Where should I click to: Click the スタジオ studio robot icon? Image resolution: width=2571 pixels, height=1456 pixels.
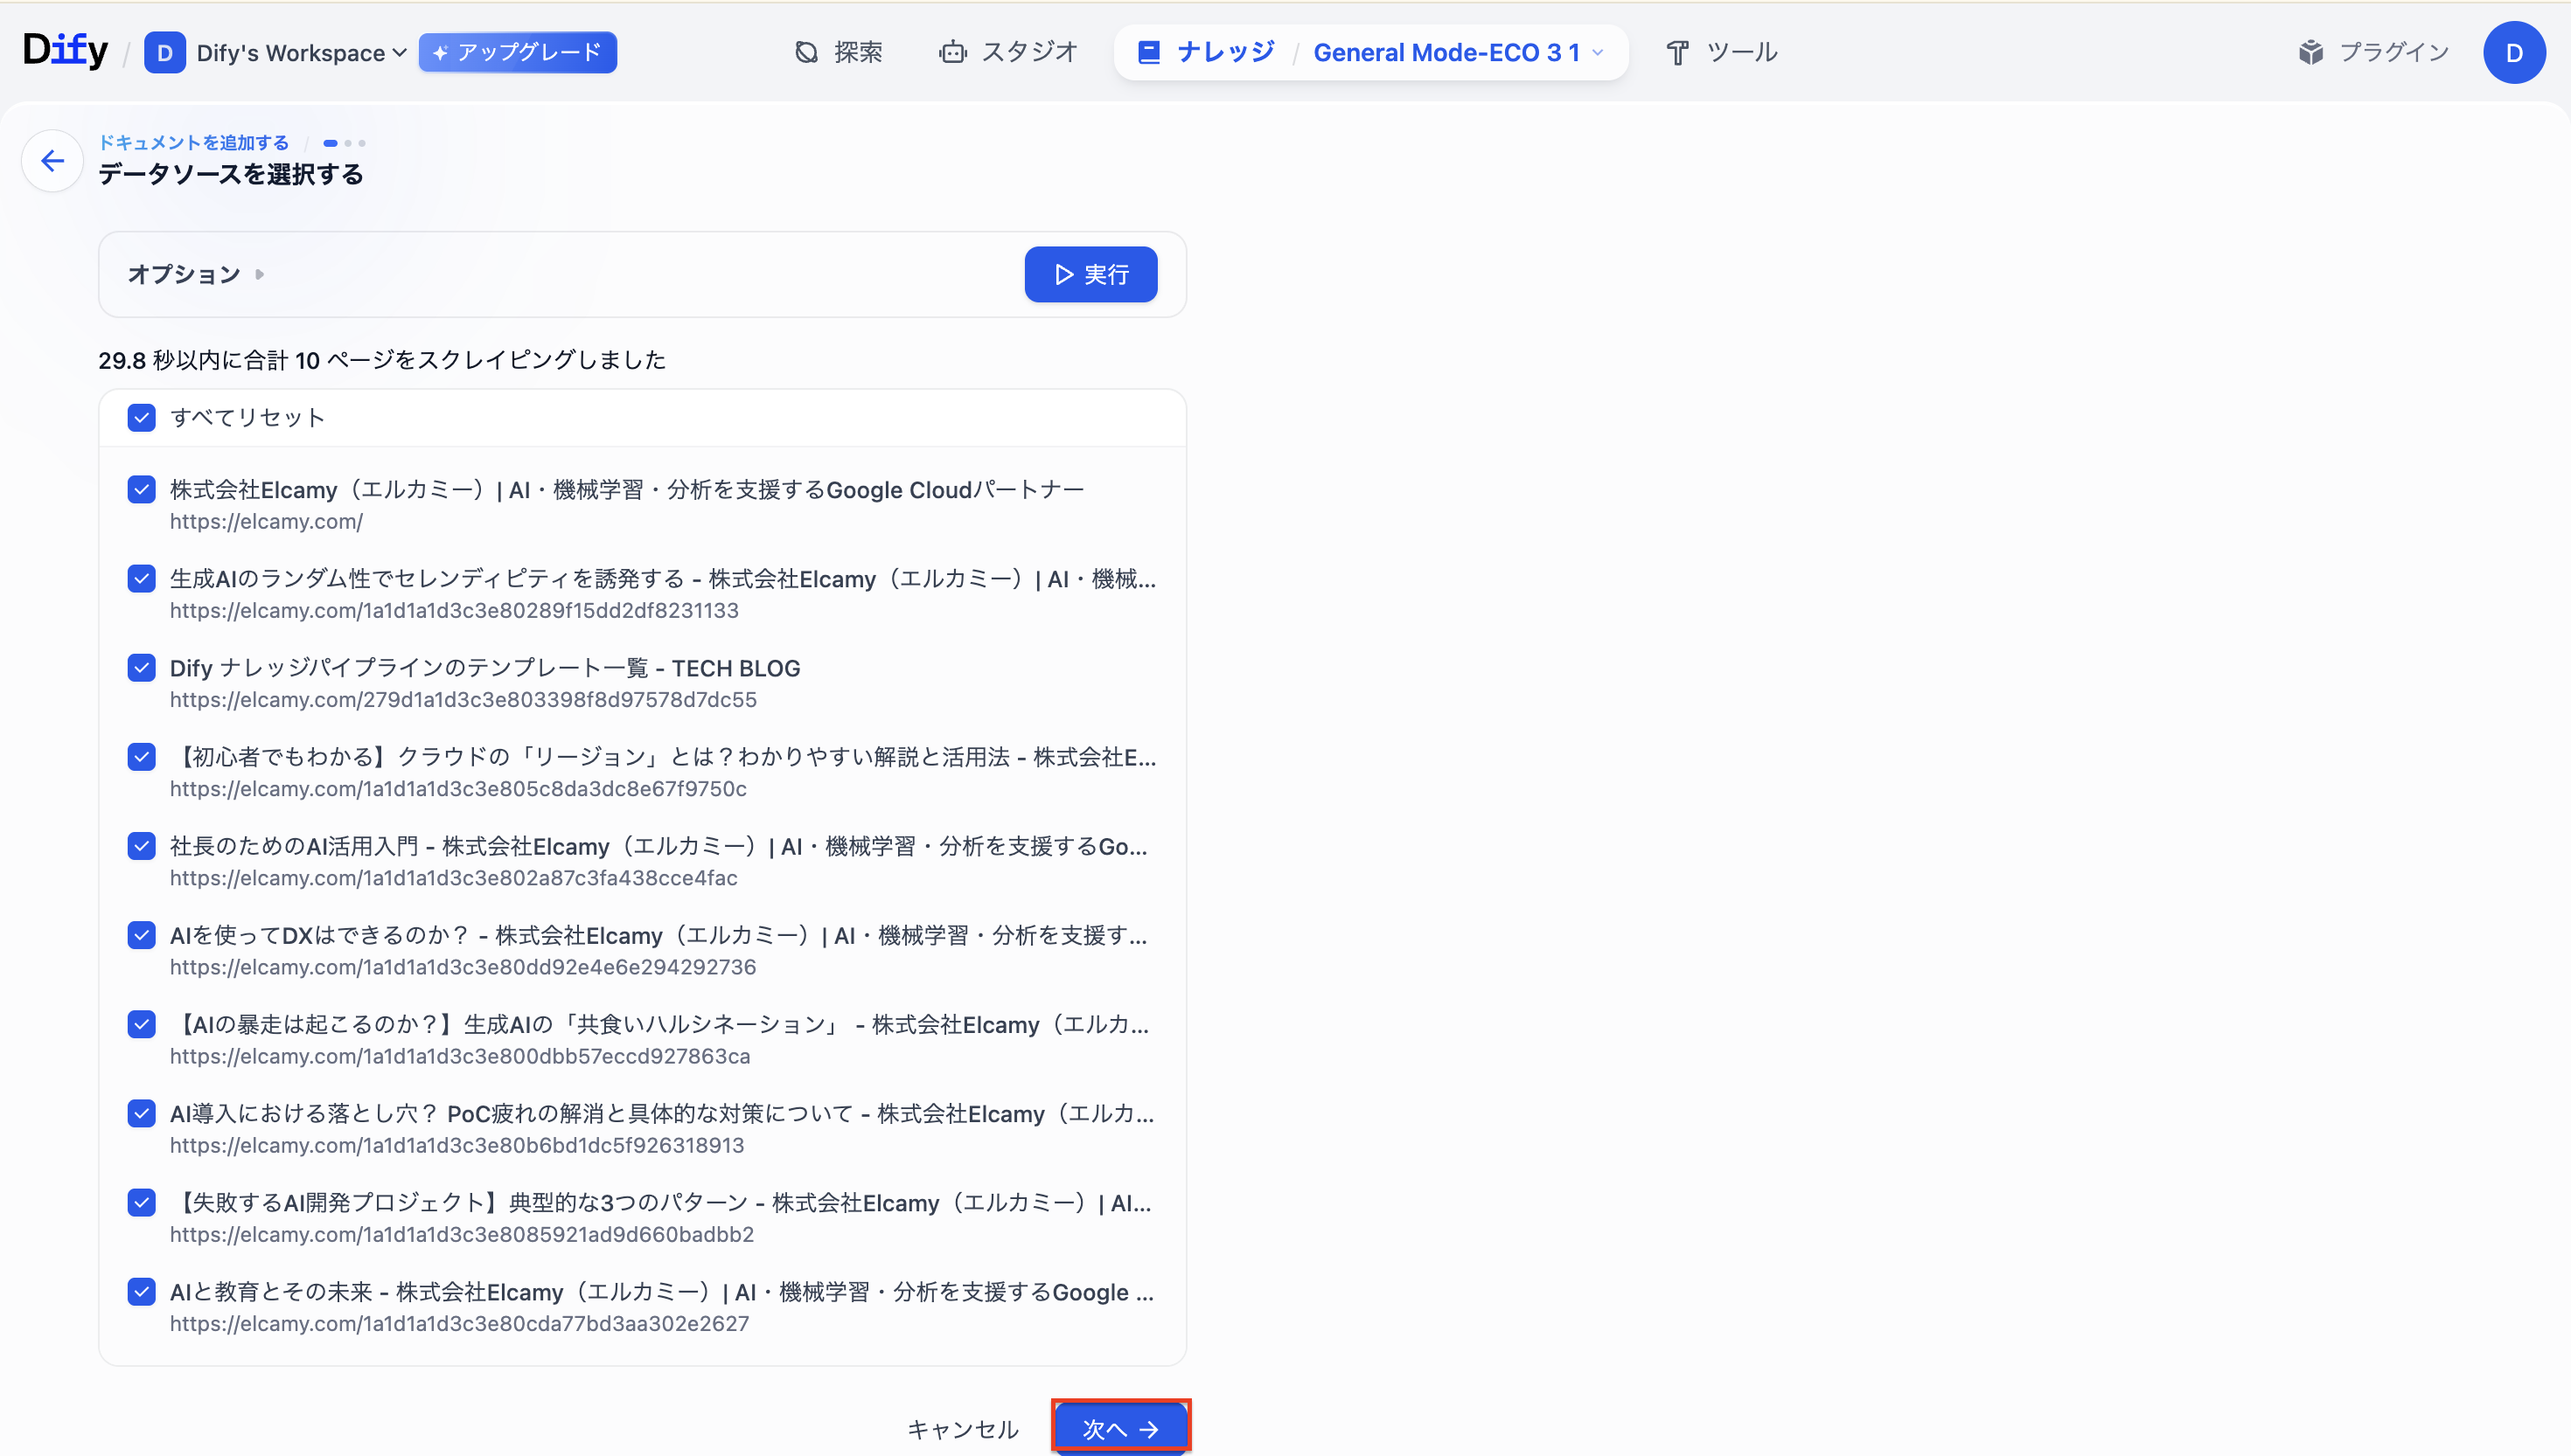click(x=952, y=53)
